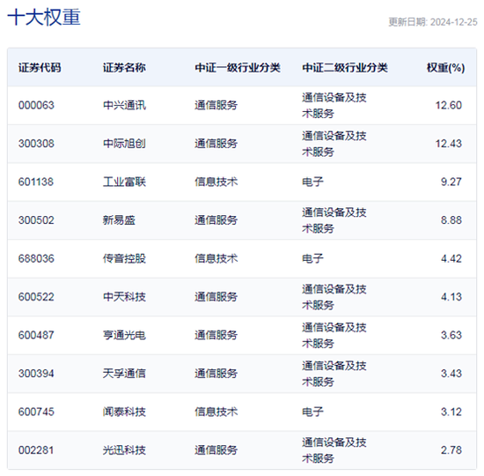The width and height of the screenshot is (484, 476).
Task: Select security name 新易盛
Action: 119,220
